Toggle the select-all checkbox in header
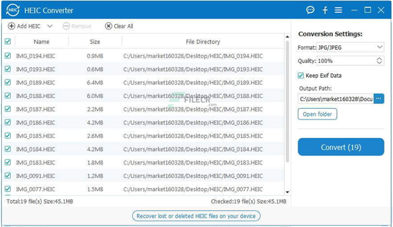 (x=8, y=41)
